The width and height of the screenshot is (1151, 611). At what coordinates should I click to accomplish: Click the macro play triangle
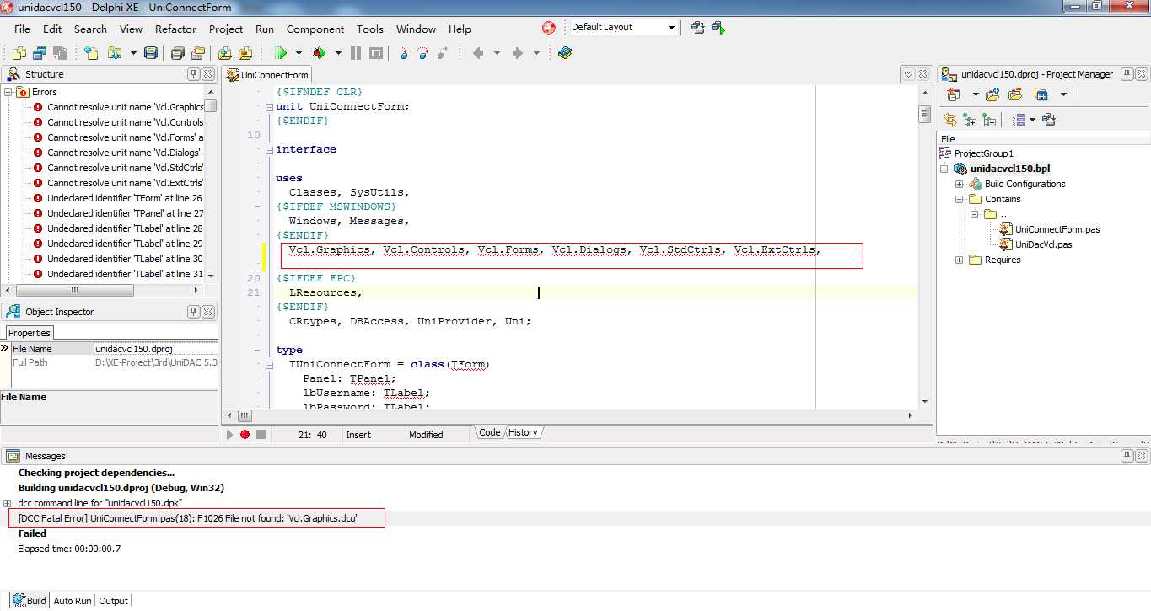click(x=229, y=435)
